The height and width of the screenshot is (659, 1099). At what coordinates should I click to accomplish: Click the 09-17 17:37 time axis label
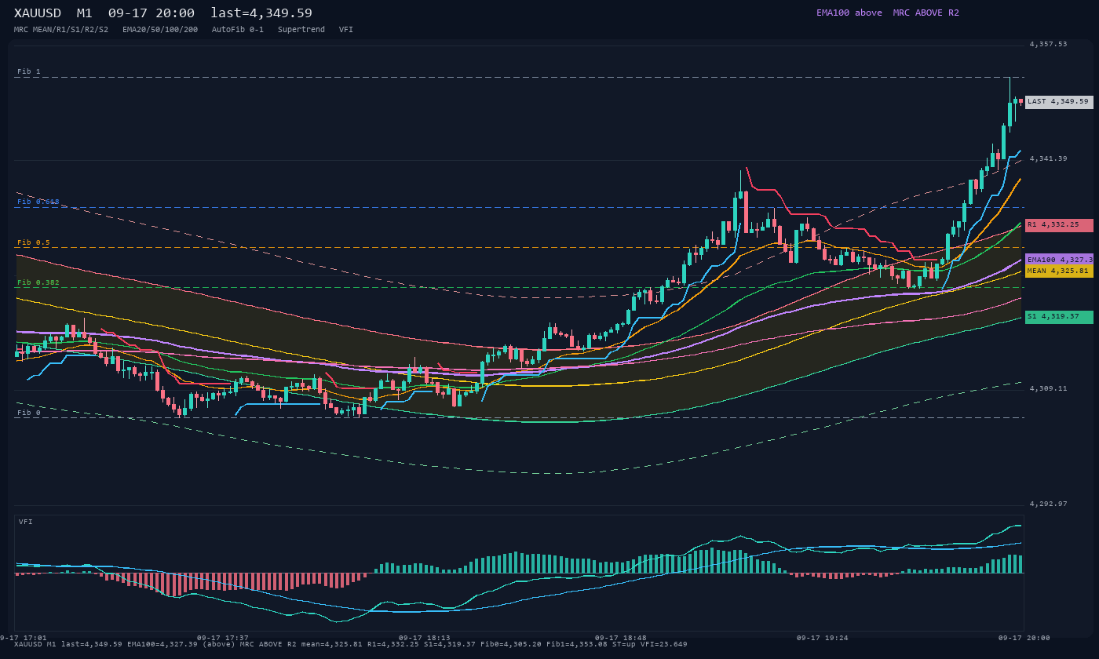pos(223,638)
